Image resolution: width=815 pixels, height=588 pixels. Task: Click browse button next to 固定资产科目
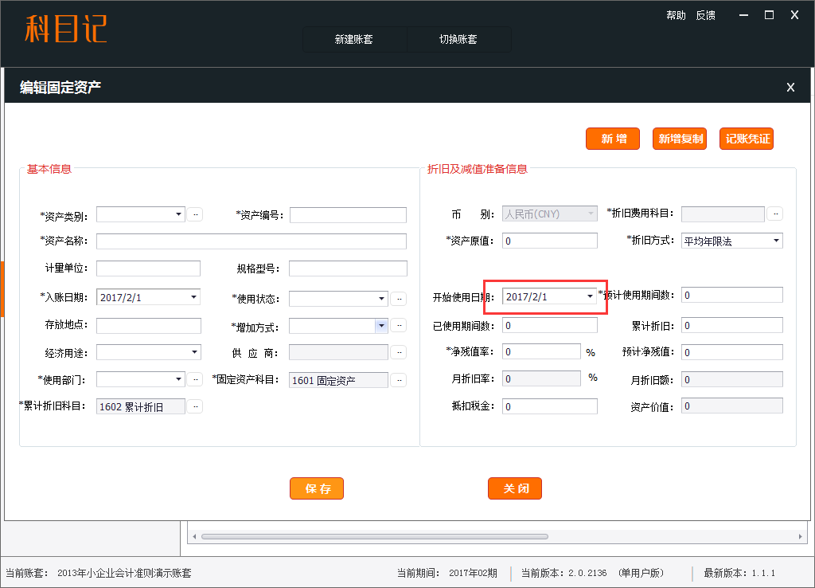pos(398,380)
